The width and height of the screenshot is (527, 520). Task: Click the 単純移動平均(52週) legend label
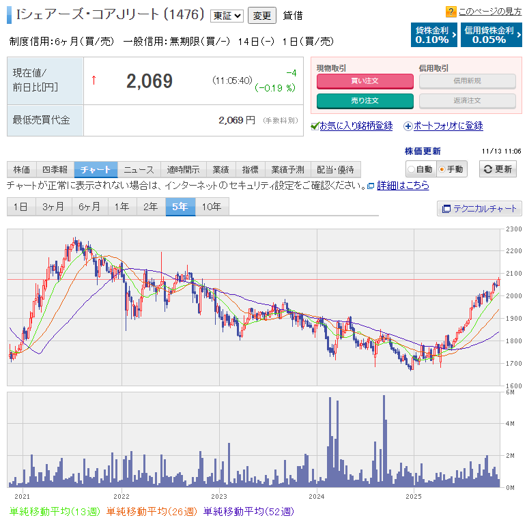[248, 512]
